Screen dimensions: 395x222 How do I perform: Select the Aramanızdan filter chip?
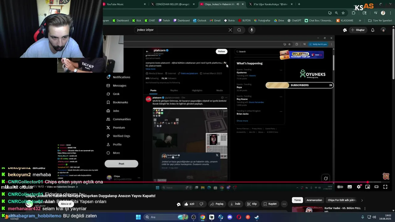314,200
